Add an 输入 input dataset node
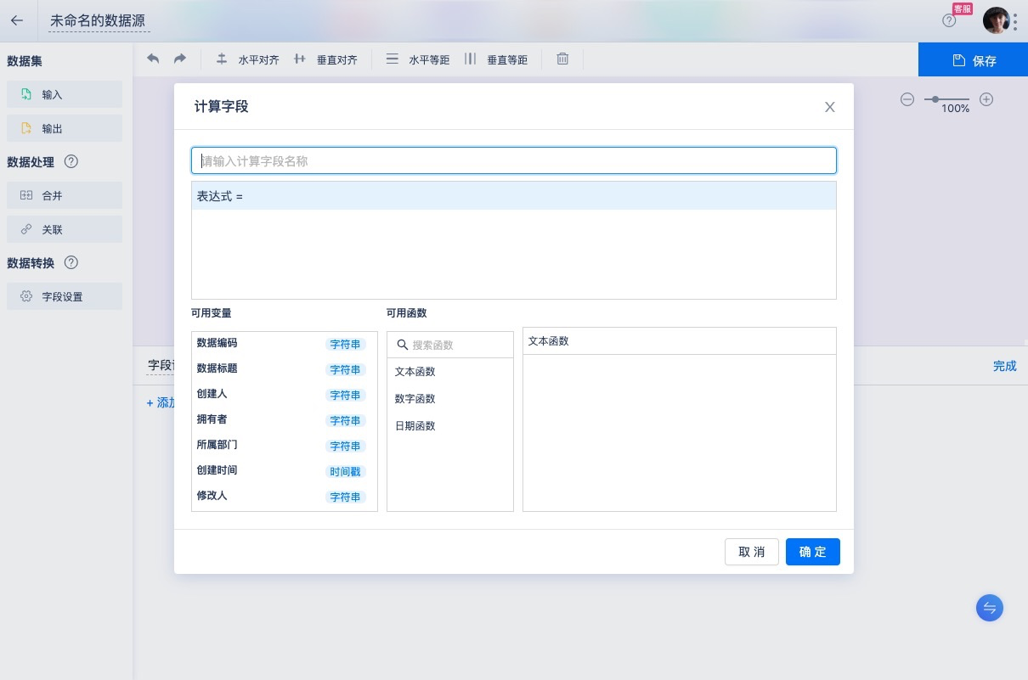This screenshot has width=1028, height=680. coord(65,94)
